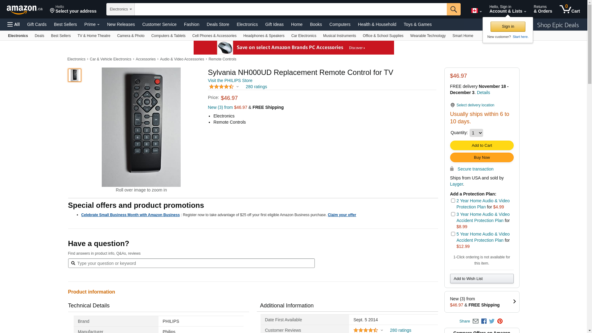Viewport: 592px width, 333px height.
Task: Expand the Electronics search category dropdown
Action: (x=121, y=9)
